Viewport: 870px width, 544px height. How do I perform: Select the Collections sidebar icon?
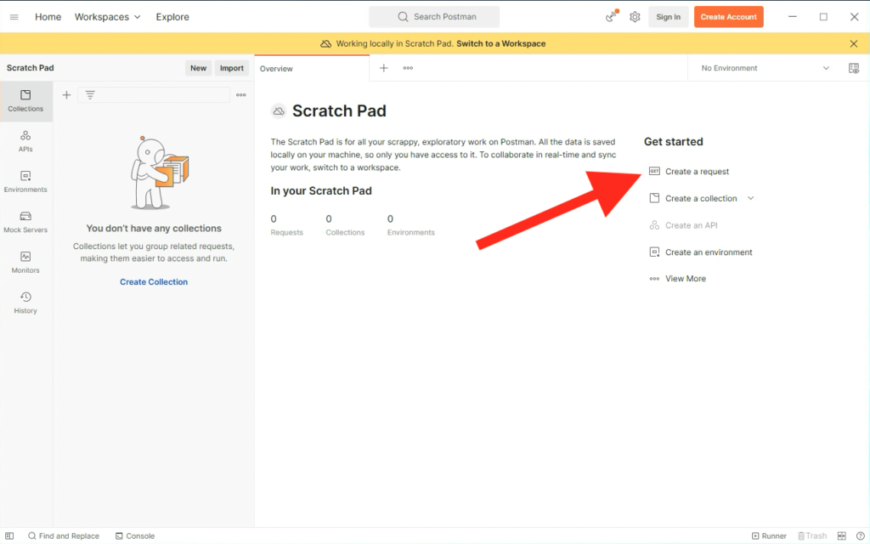tap(25, 101)
